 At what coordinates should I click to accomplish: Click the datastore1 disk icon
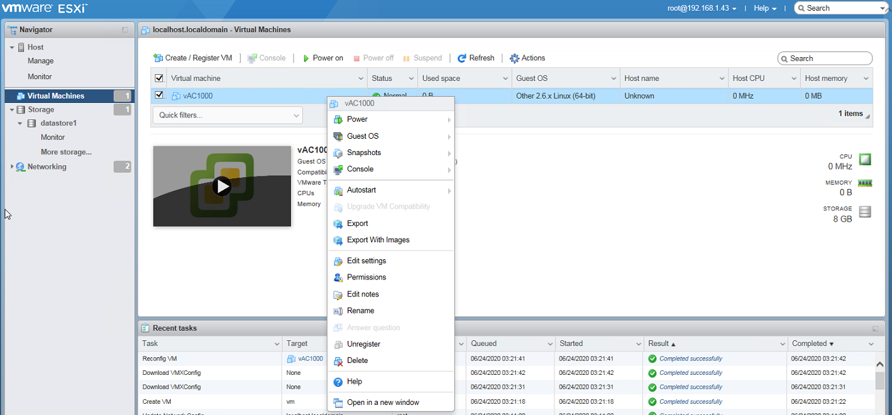(31, 124)
